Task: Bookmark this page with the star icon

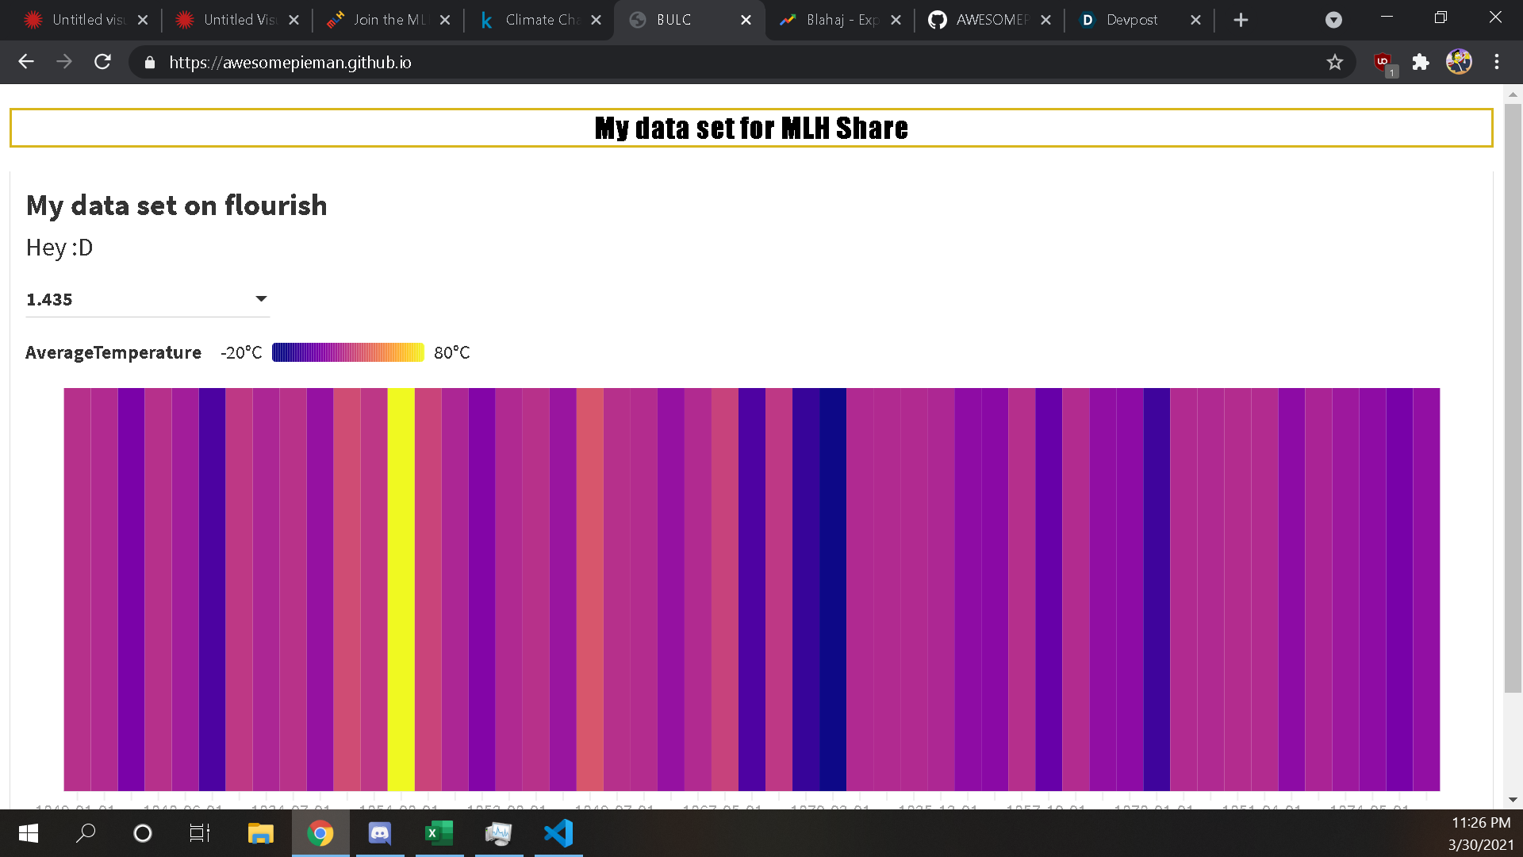Action: [1336, 61]
